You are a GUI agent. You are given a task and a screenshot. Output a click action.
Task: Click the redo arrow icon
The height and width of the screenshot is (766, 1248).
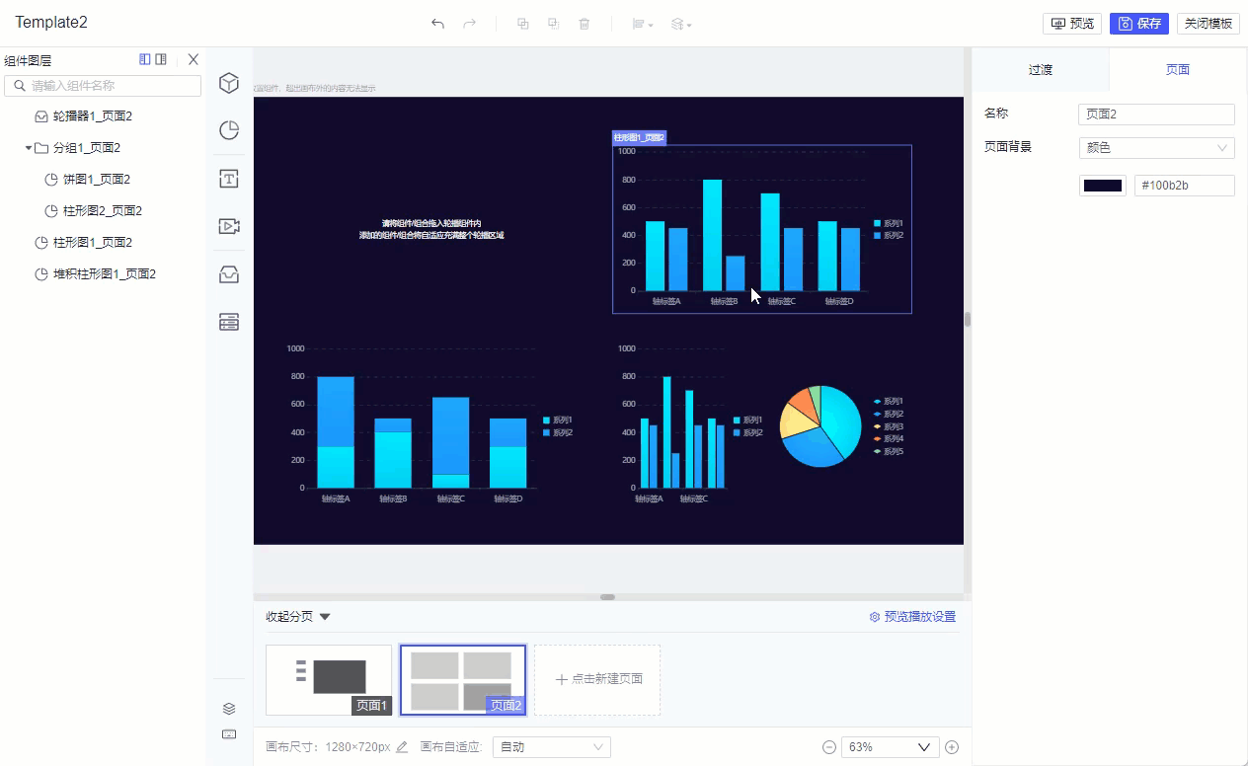click(470, 24)
